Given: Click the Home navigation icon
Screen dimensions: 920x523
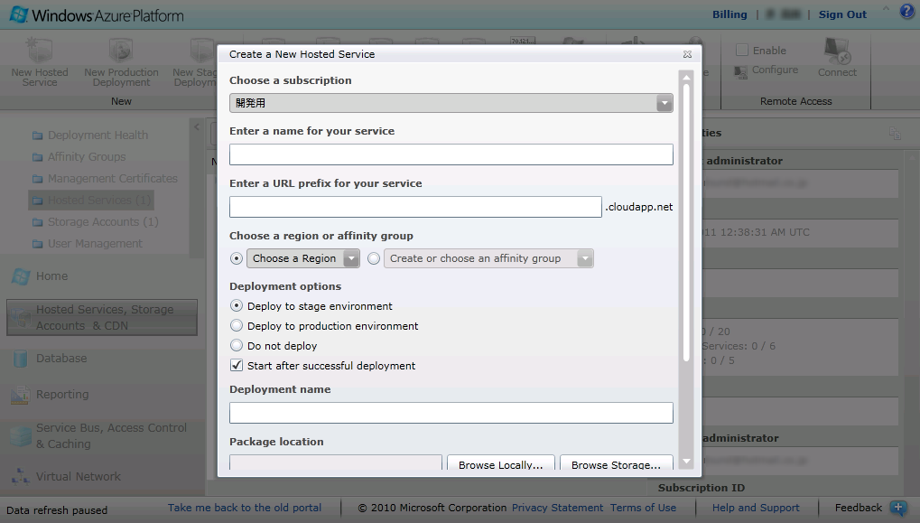Looking at the screenshot, I should pos(20,276).
